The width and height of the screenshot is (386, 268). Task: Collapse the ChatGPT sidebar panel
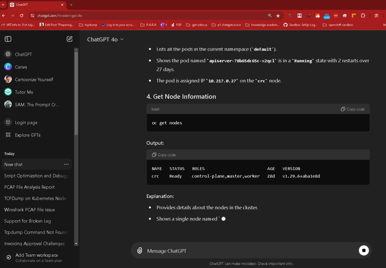(x=8, y=39)
